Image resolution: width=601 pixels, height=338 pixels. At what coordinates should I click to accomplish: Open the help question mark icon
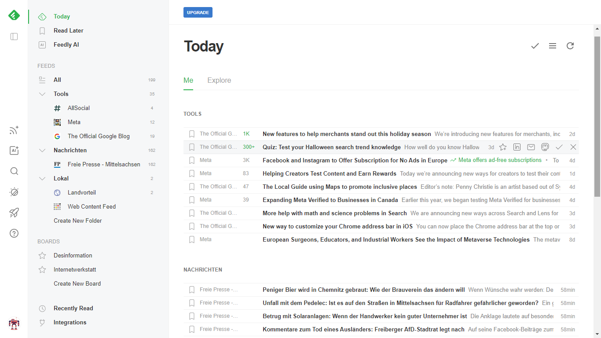tap(14, 233)
